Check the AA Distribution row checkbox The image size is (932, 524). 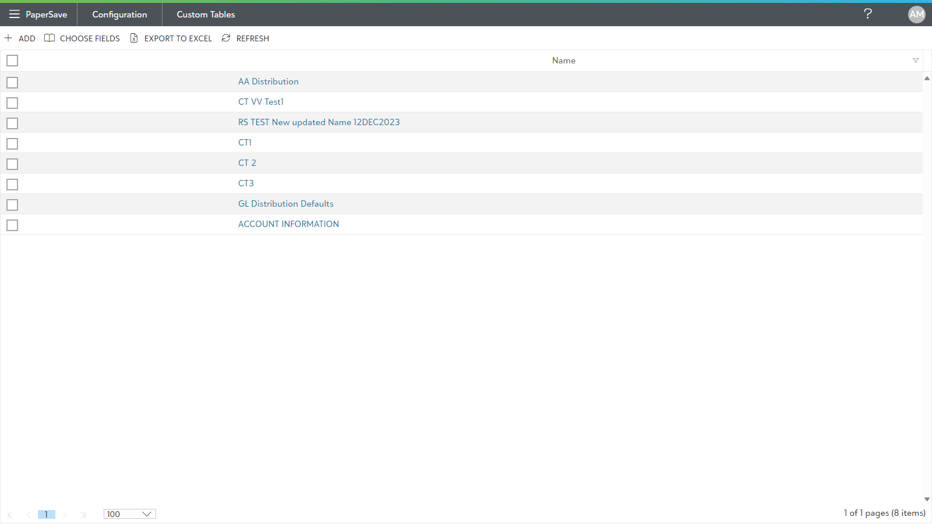pyautogui.click(x=12, y=83)
